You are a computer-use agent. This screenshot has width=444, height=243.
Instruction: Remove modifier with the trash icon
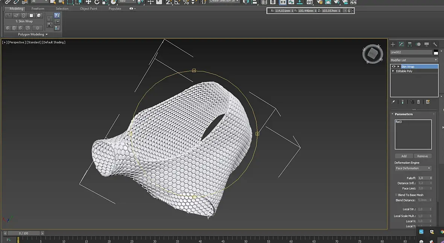click(418, 102)
